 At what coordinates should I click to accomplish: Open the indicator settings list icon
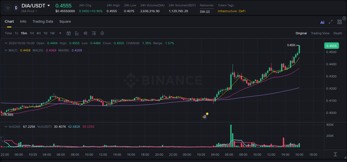(94, 33)
